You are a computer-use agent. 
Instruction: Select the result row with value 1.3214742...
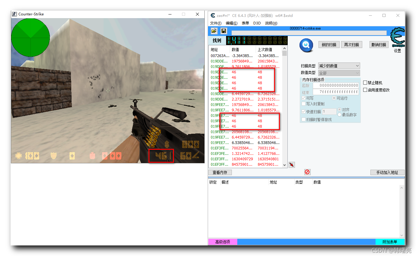245,154
